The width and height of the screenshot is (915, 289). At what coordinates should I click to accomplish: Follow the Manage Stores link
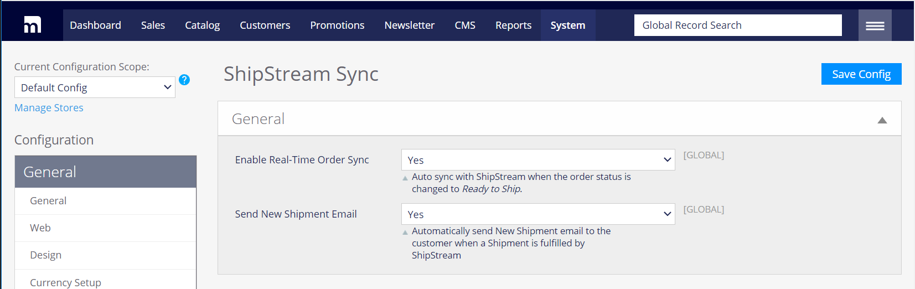[49, 108]
